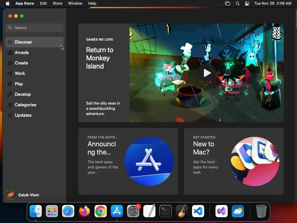Click the GET STARTED label
The image size is (297, 223).
coord(204,137)
